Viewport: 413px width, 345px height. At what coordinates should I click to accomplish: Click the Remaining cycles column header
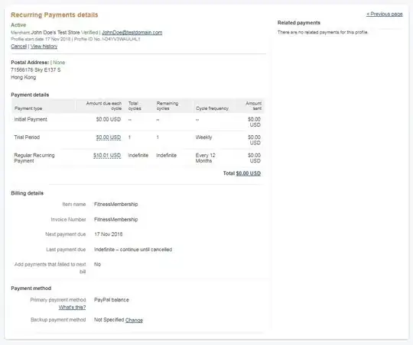167,105
